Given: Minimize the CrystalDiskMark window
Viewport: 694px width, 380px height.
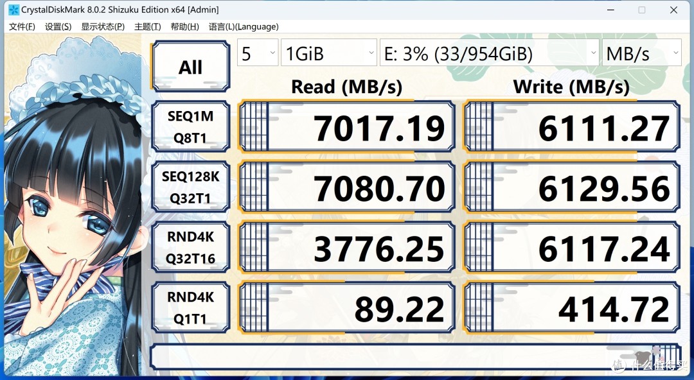Looking at the screenshot, I should [x=611, y=10].
